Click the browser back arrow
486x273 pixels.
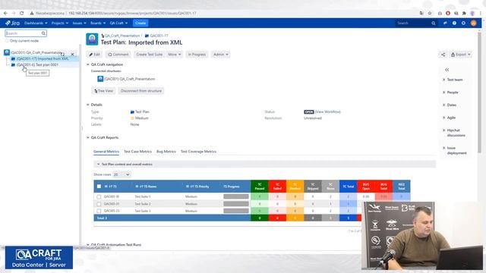[x=5, y=14]
